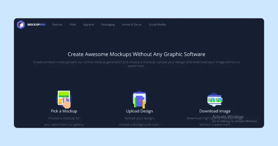
Task: Choose Home & Decor from the navbar
Action: [132, 25]
